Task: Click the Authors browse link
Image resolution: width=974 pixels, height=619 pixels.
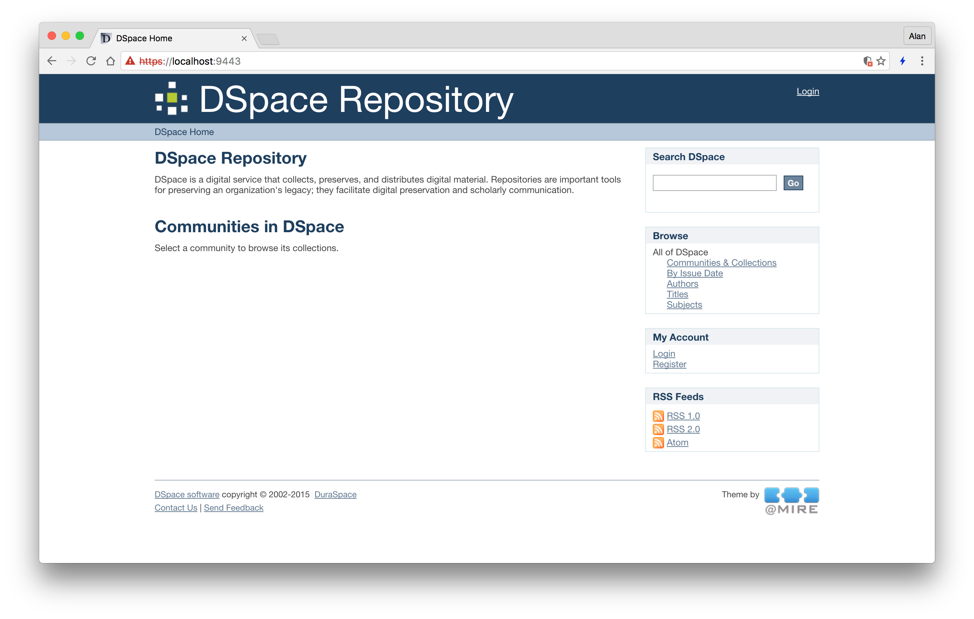Action: coord(682,283)
